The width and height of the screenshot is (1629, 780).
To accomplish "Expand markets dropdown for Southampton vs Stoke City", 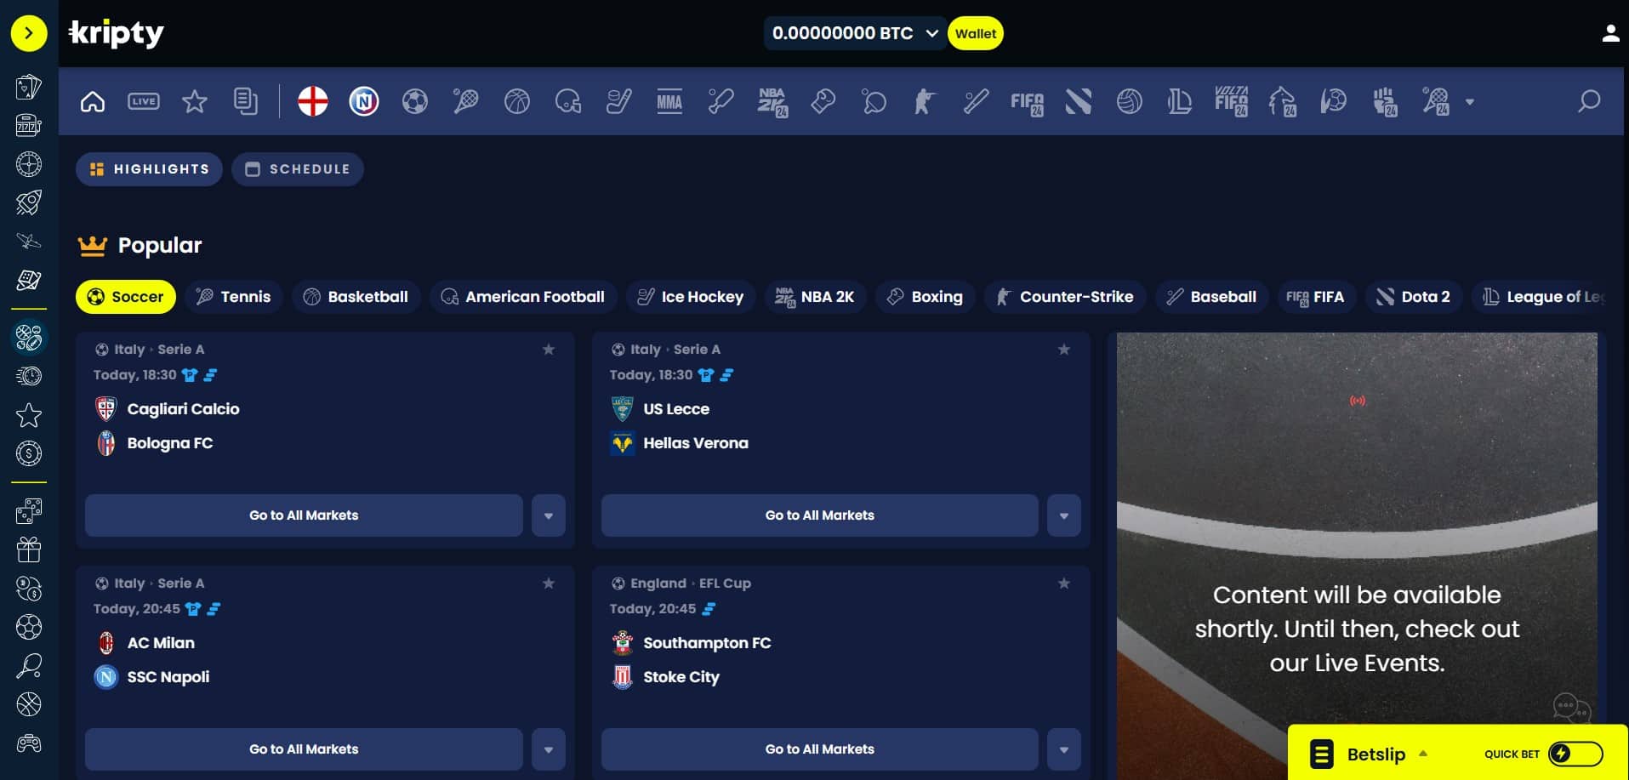I will click(1064, 749).
